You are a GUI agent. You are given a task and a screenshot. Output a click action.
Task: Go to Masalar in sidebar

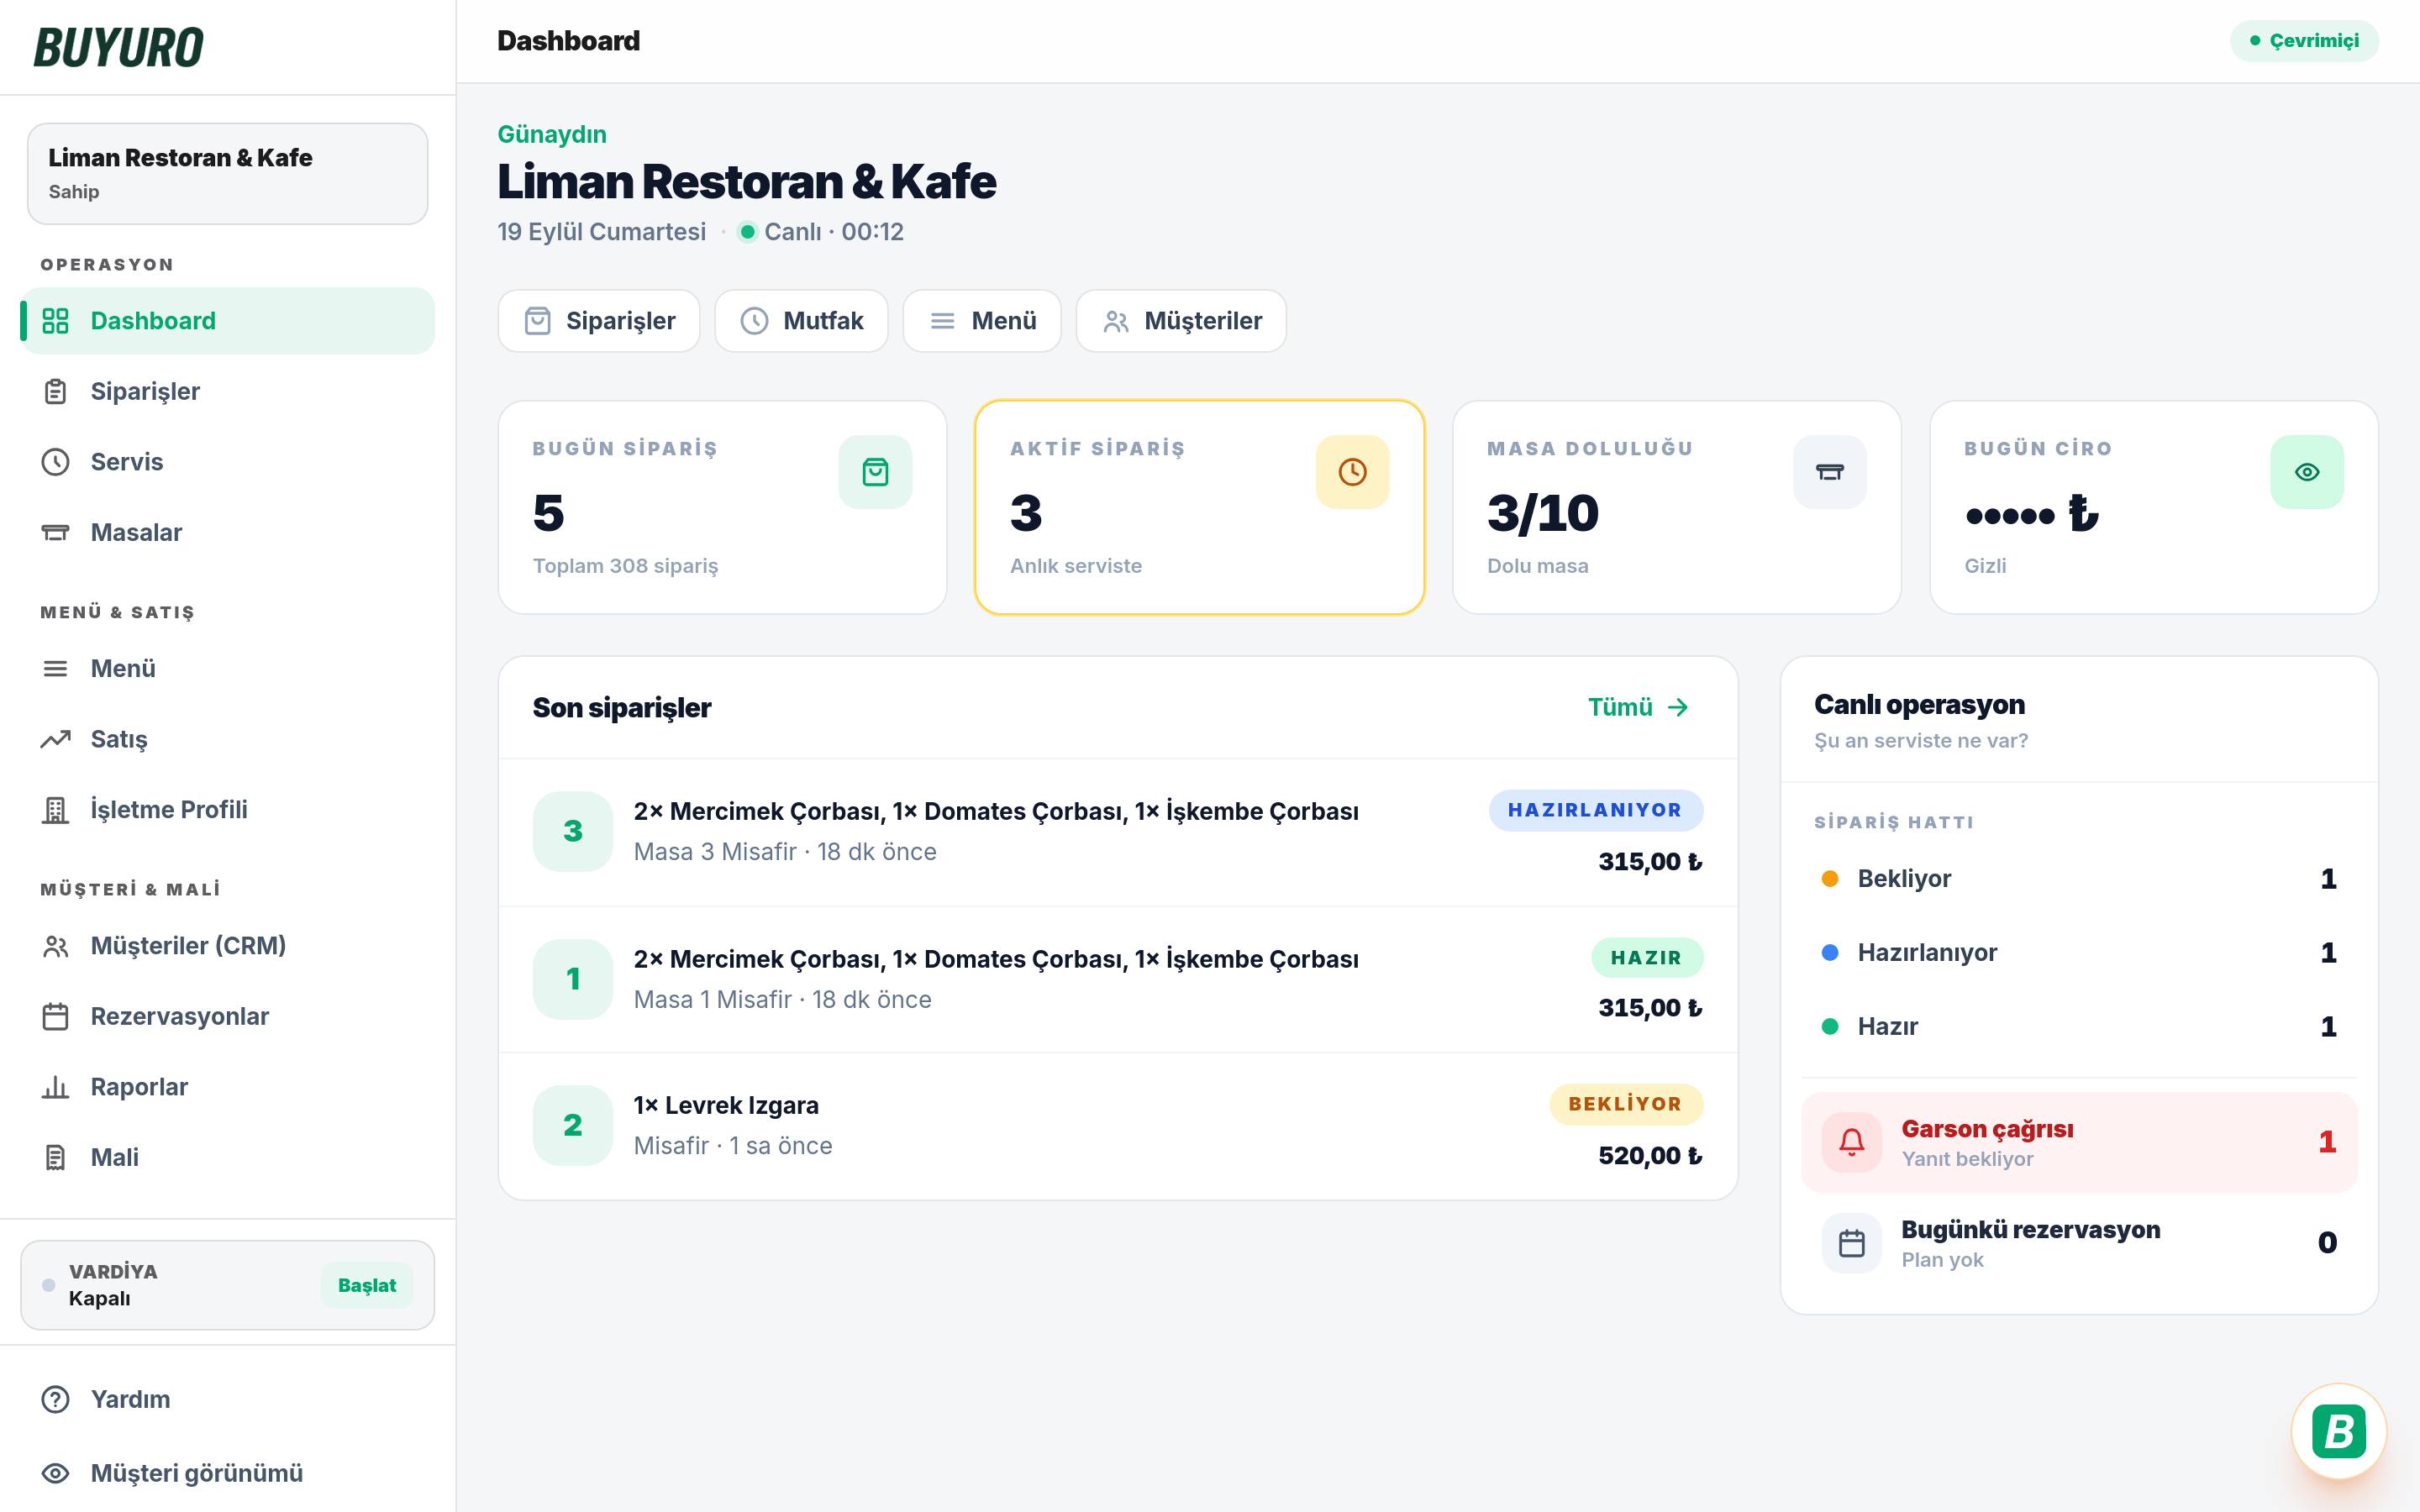pos(228,532)
